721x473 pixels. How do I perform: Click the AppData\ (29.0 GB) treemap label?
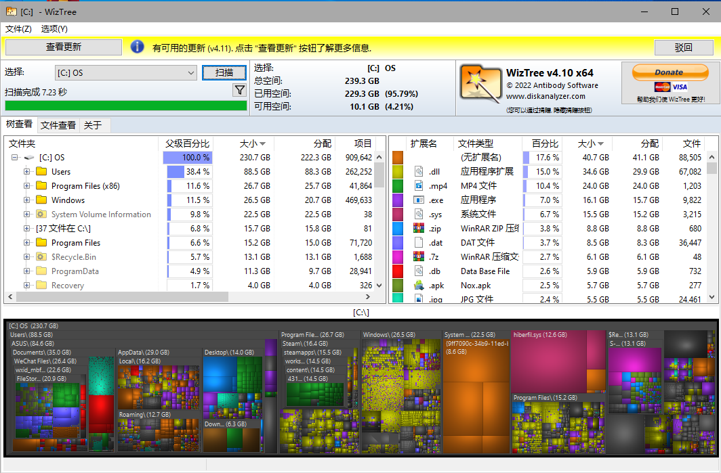144,353
